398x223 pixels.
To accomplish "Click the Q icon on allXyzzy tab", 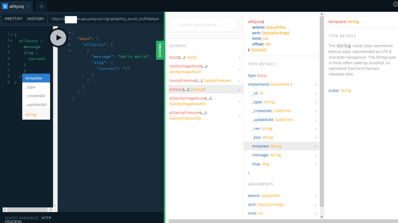I will click(x=5, y=6).
